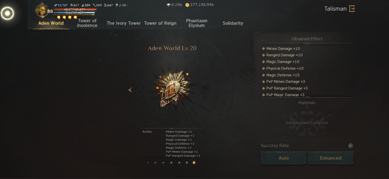The image size is (389, 179).
Task: Open the Solidarity tab
Action: [x=233, y=23]
